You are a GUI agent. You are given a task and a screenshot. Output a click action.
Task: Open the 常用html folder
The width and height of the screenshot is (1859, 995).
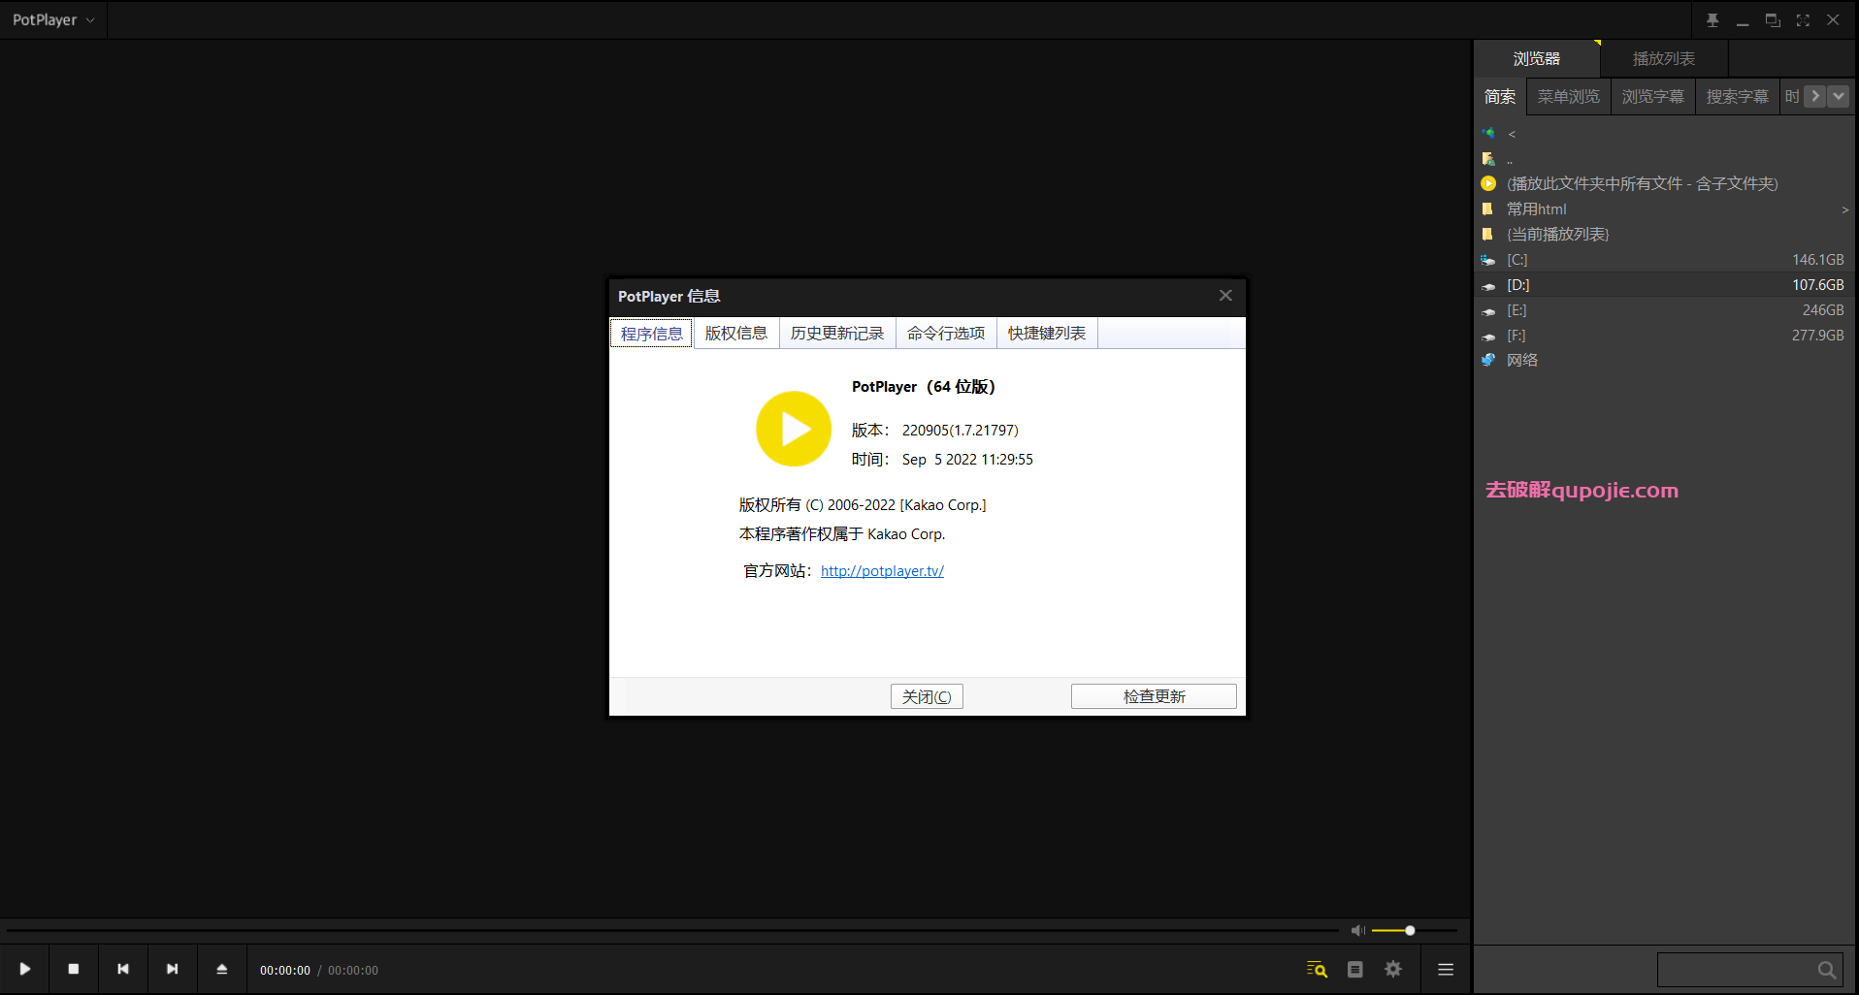click(1664, 209)
